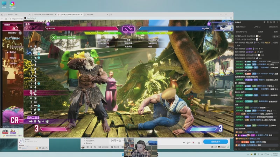Click the Street Fighter 6 window title

pos(31,18)
